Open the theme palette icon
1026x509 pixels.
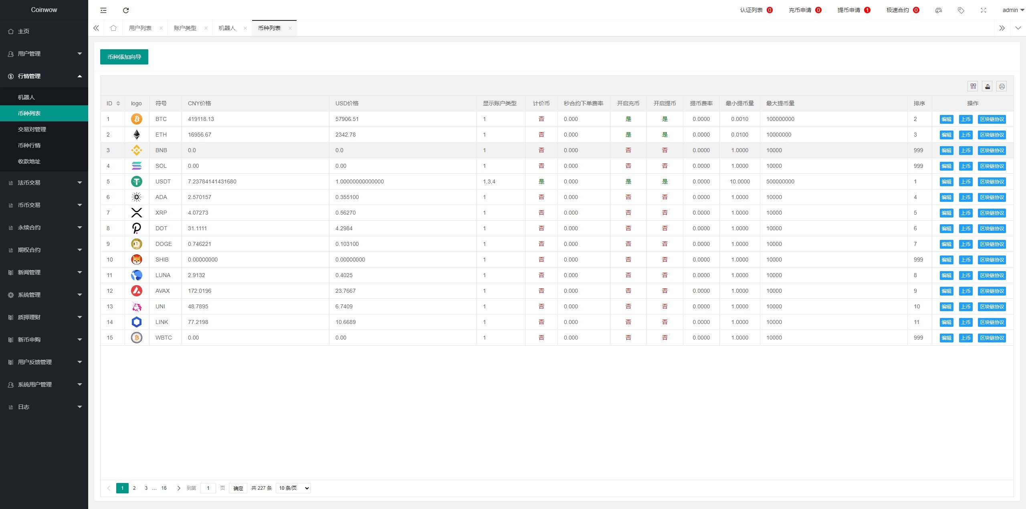(938, 10)
